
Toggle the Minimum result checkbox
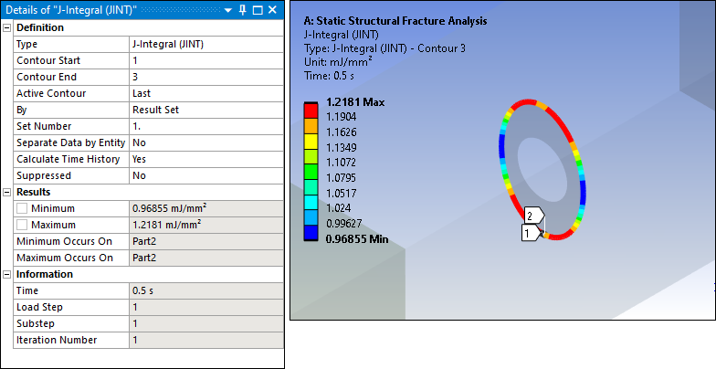pyautogui.click(x=23, y=208)
